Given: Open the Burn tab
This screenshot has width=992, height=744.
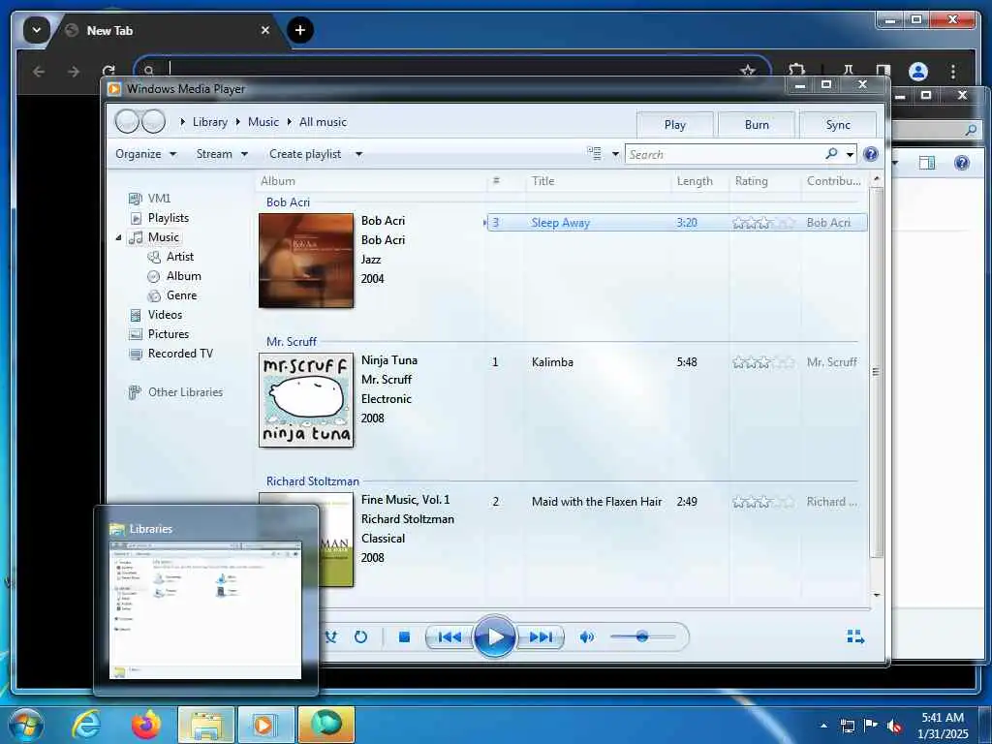Looking at the screenshot, I should coord(757,125).
